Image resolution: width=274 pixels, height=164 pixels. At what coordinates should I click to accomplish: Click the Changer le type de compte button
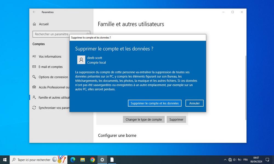[x=144, y=119]
